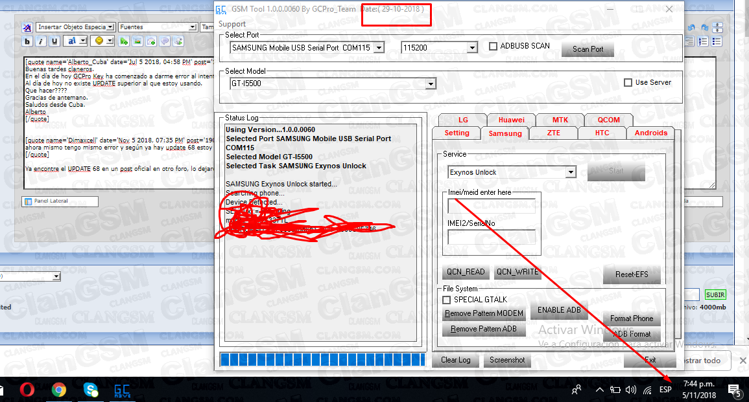This screenshot has height=402, width=749.
Task: Open Skype from the taskbar
Action: [90, 390]
